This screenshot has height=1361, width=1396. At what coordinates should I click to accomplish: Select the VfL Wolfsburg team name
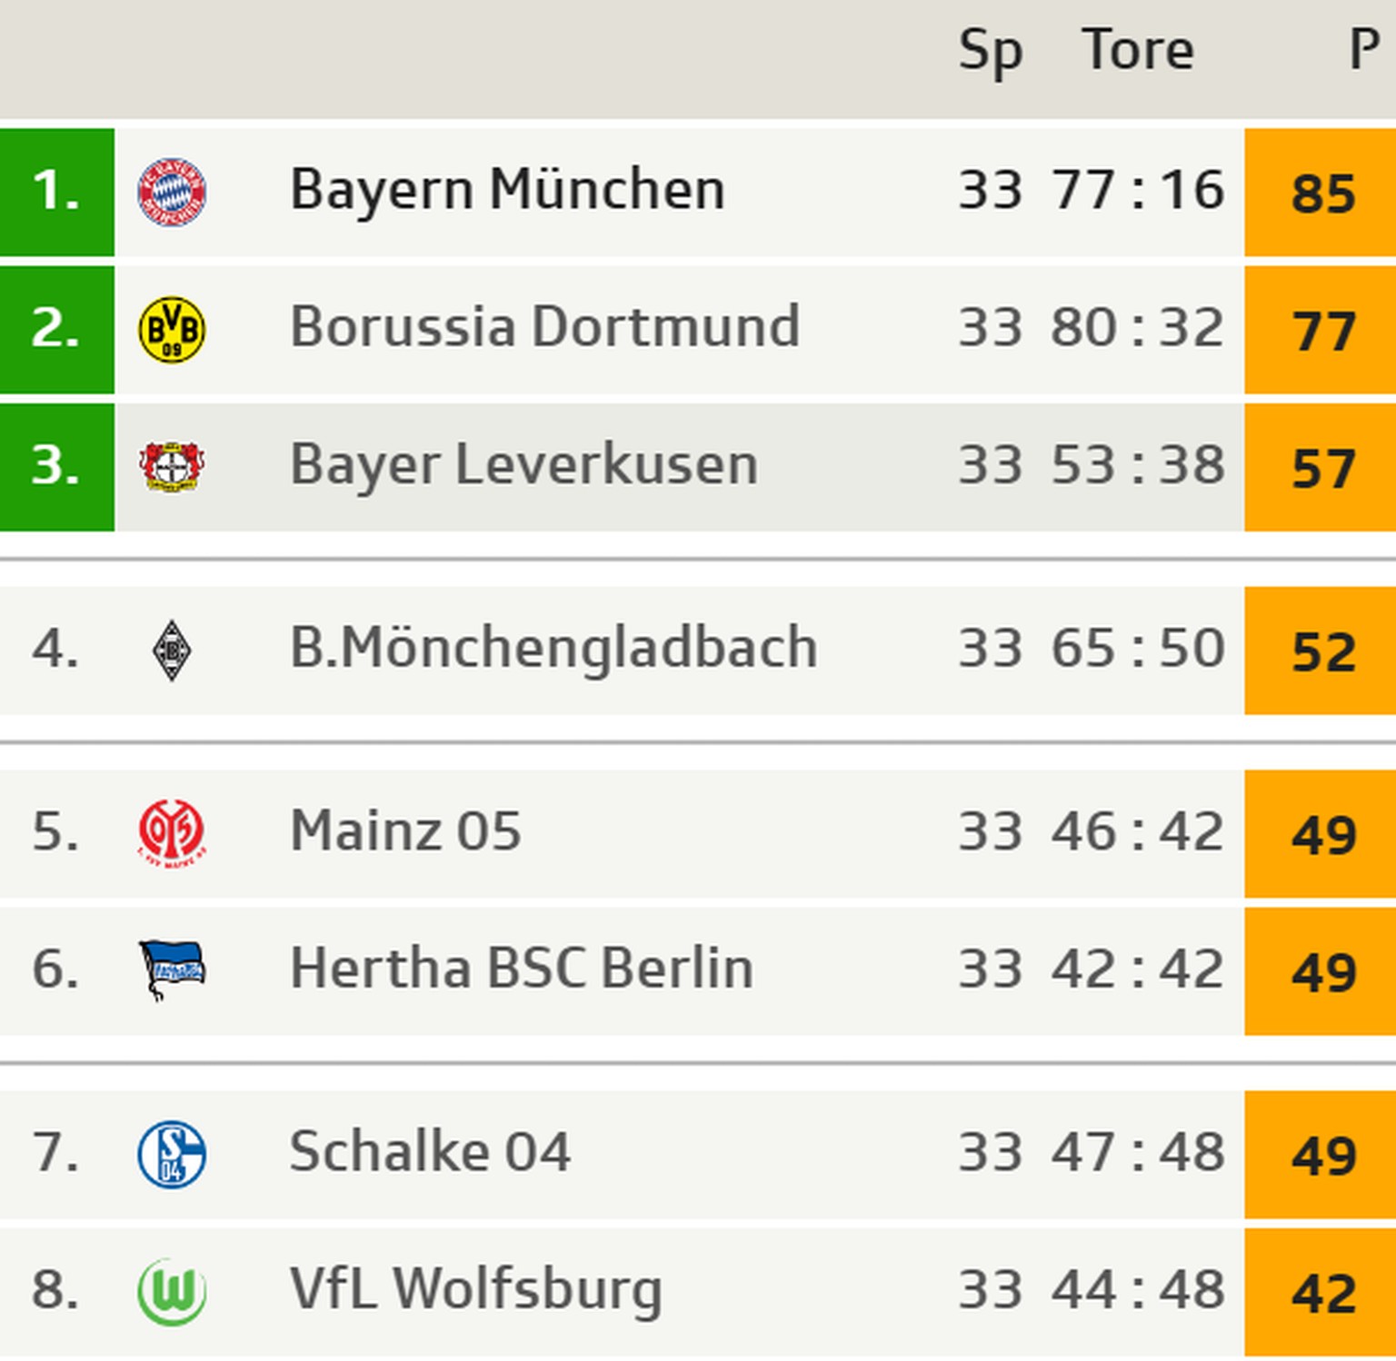475,1290
